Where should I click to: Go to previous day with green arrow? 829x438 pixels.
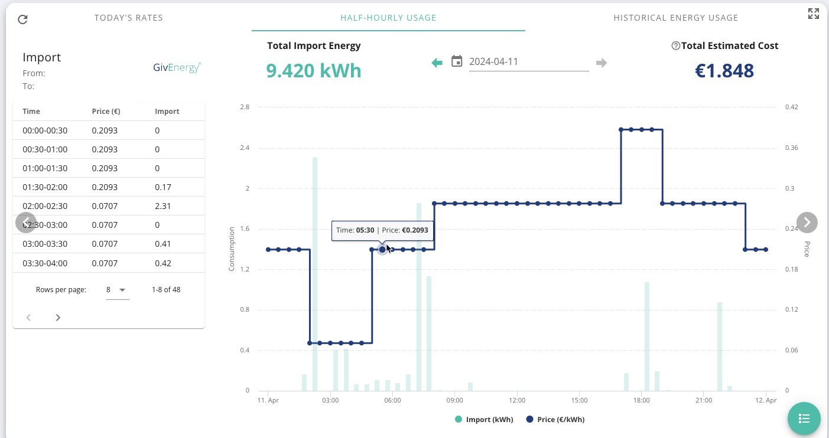pyautogui.click(x=437, y=63)
